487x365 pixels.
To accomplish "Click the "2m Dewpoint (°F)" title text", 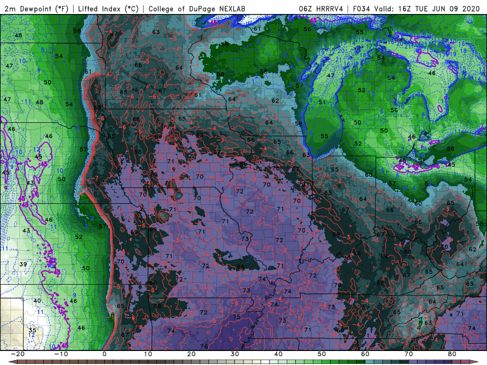I will tap(37, 9).
